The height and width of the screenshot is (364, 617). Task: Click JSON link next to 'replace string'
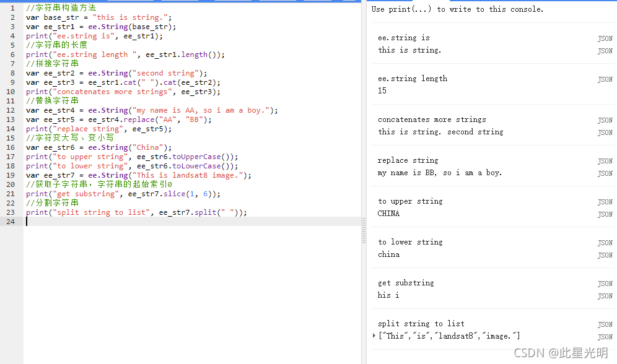(x=605, y=161)
